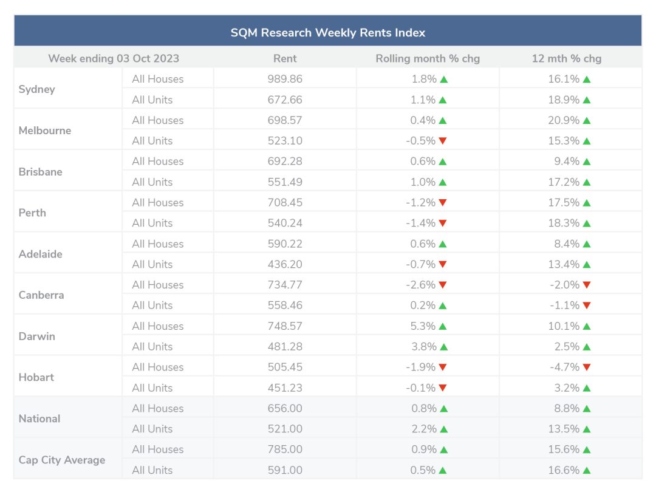
Task: Click the '12 mth % chg' column header
Action: pyautogui.click(x=567, y=58)
